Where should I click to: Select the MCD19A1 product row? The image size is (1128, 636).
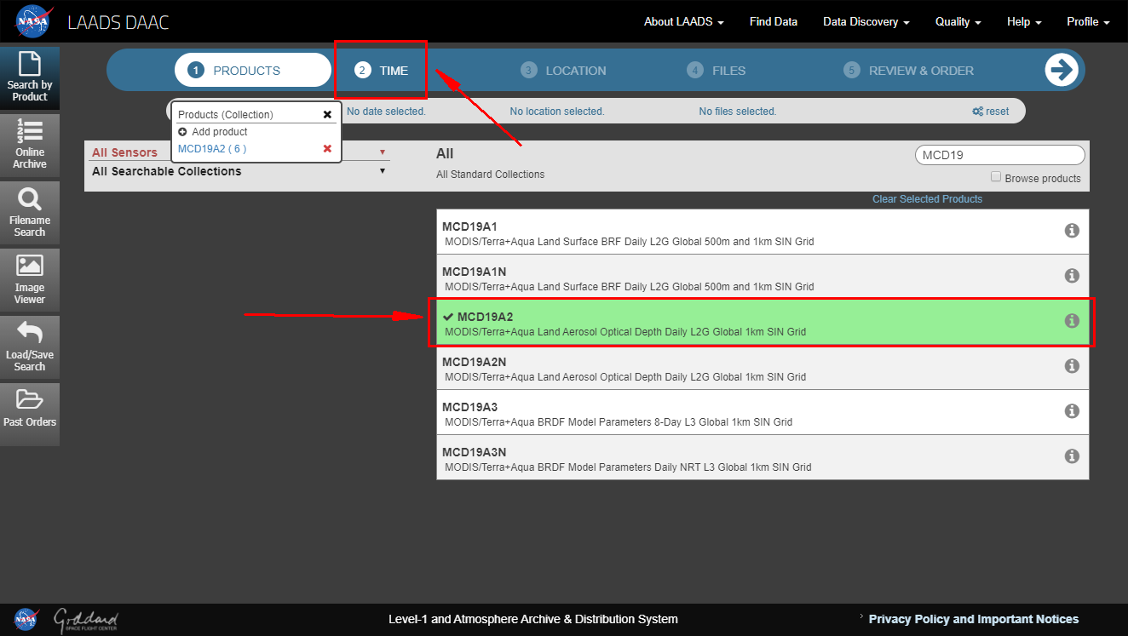pyautogui.click(x=763, y=232)
